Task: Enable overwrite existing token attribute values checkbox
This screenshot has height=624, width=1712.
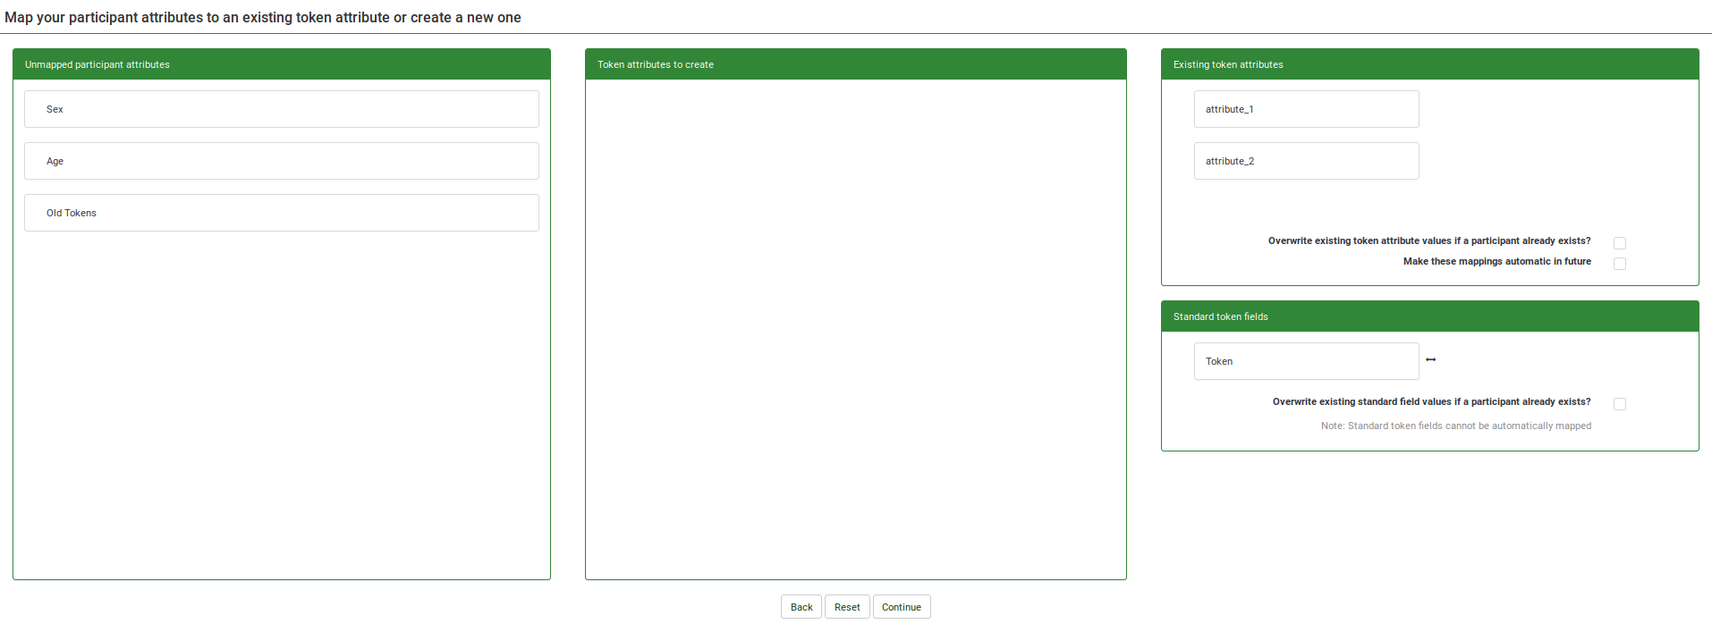Action: pyautogui.click(x=1619, y=243)
